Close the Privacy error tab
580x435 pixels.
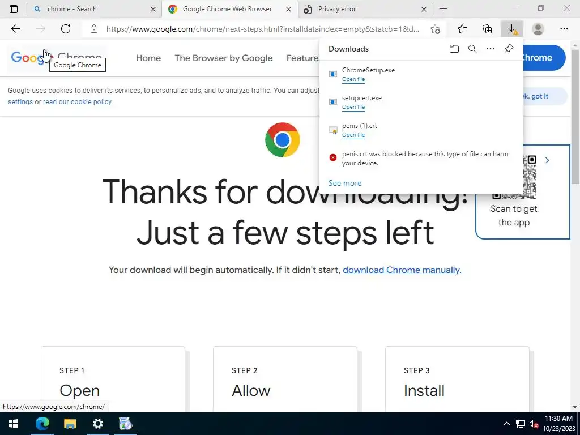click(x=424, y=10)
